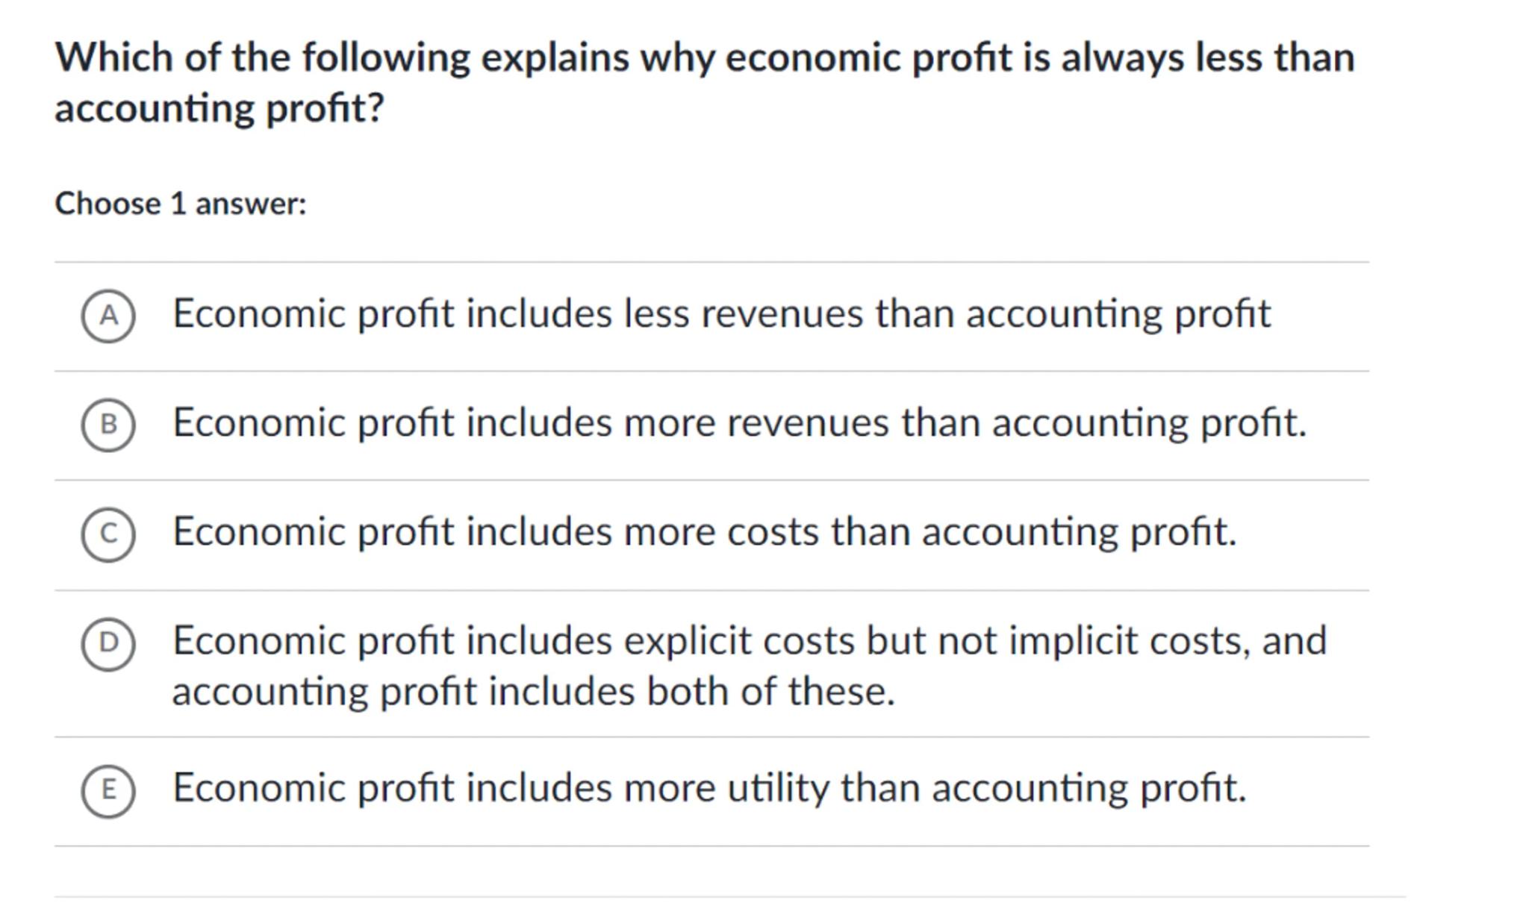Screen dimensions: 1529x906
Task: Click answer text starting 'Economic profit includes explicit costs'
Action: click(x=749, y=641)
